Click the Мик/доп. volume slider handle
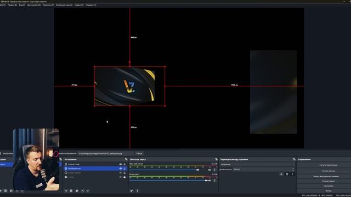The width and height of the screenshot is (351, 197). click(x=206, y=181)
